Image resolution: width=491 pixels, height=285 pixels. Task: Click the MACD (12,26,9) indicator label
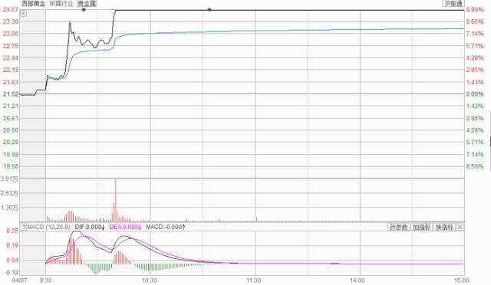pos(49,227)
